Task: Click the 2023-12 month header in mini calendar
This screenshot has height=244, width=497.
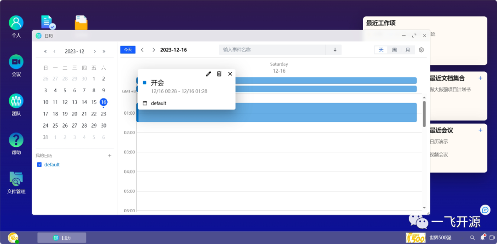Action: coord(75,52)
